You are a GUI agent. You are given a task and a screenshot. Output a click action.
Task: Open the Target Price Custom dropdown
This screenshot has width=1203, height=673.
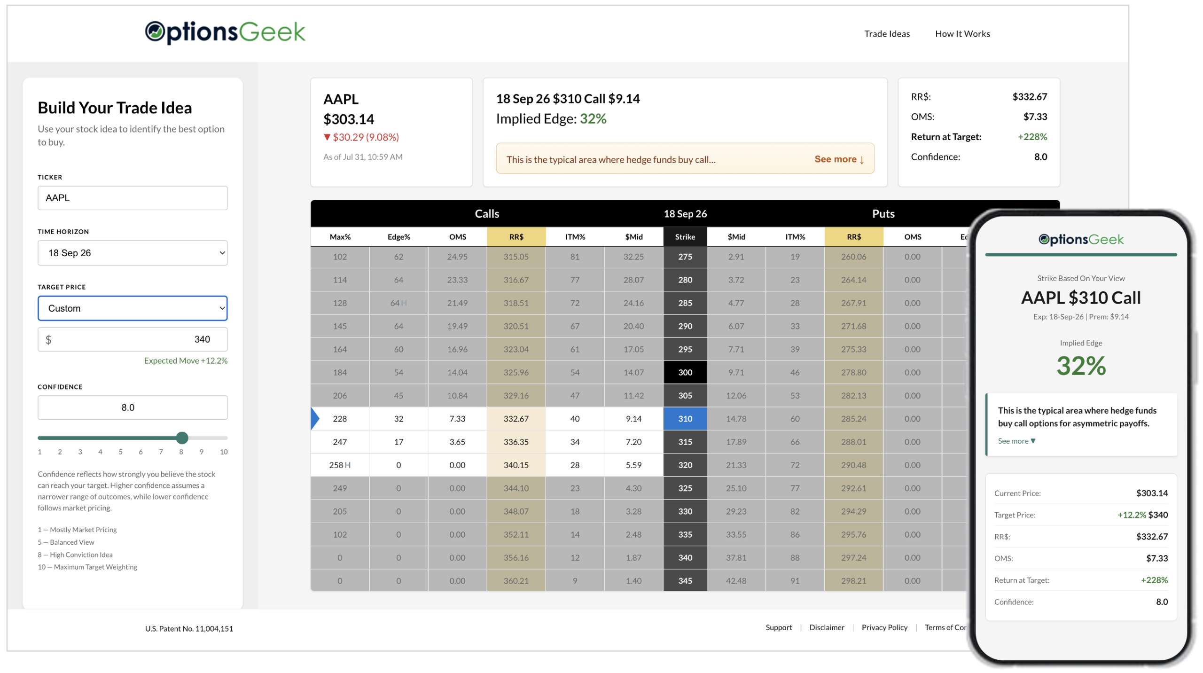coord(133,308)
